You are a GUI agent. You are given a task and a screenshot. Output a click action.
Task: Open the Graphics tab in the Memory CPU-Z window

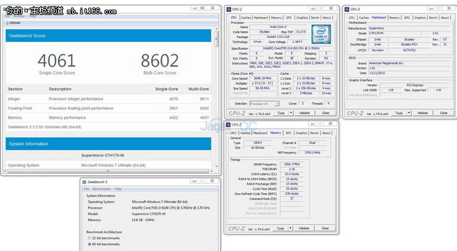click(x=301, y=133)
